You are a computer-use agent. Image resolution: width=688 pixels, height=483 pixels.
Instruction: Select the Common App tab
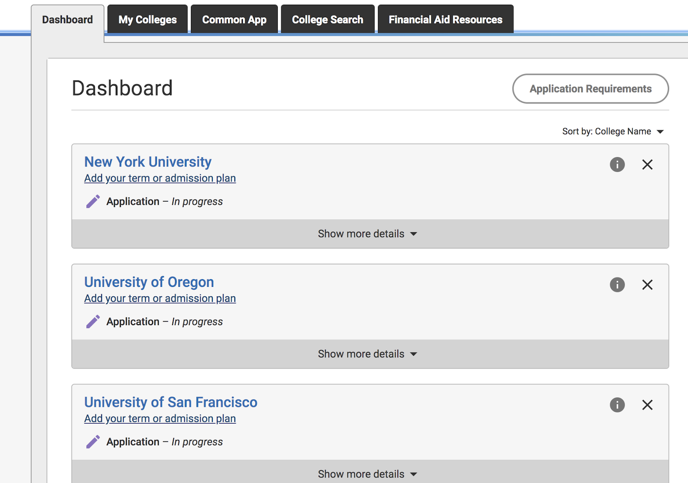point(234,19)
